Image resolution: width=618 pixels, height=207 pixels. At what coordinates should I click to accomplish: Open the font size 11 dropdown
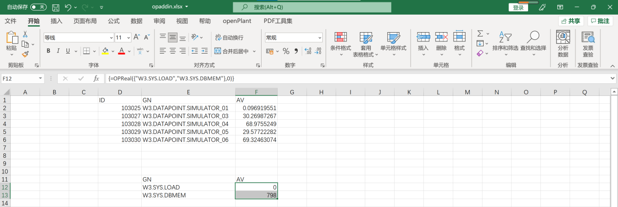coord(129,38)
